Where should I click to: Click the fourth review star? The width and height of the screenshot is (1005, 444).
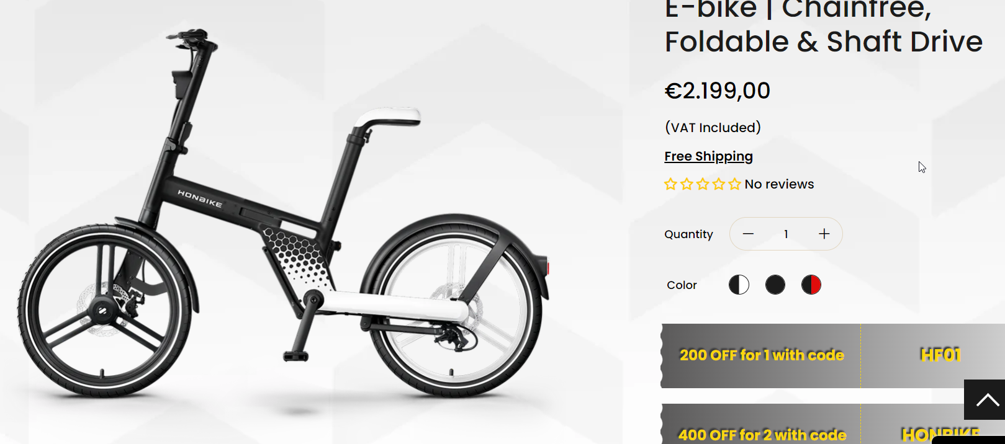[719, 184]
